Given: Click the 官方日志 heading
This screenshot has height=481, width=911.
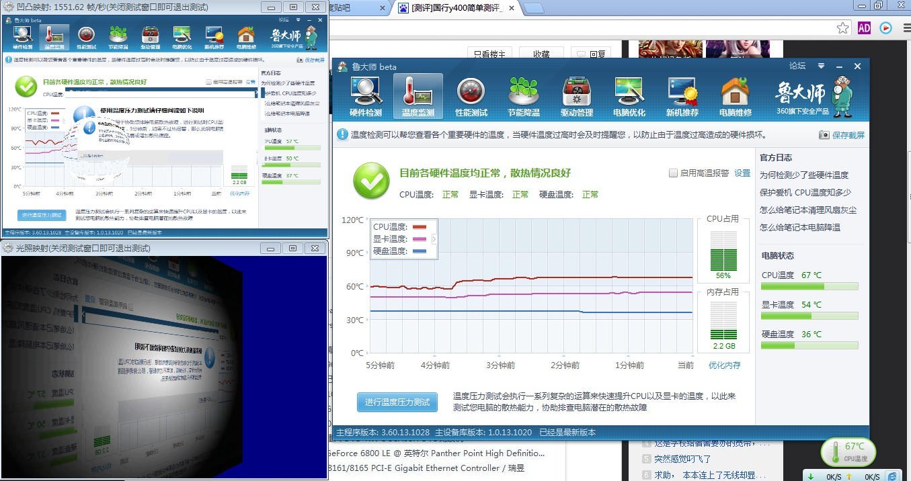Looking at the screenshot, I should pos(776,158).
